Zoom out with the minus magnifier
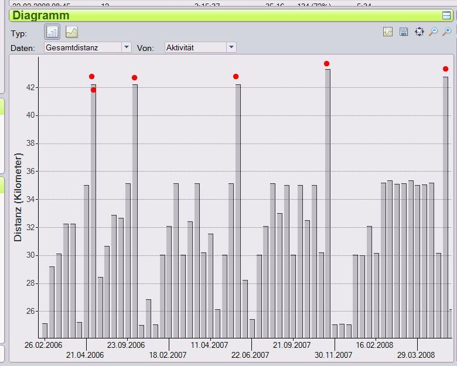The width and height of the screenshot is (457, 366). [x=433, y=32]
